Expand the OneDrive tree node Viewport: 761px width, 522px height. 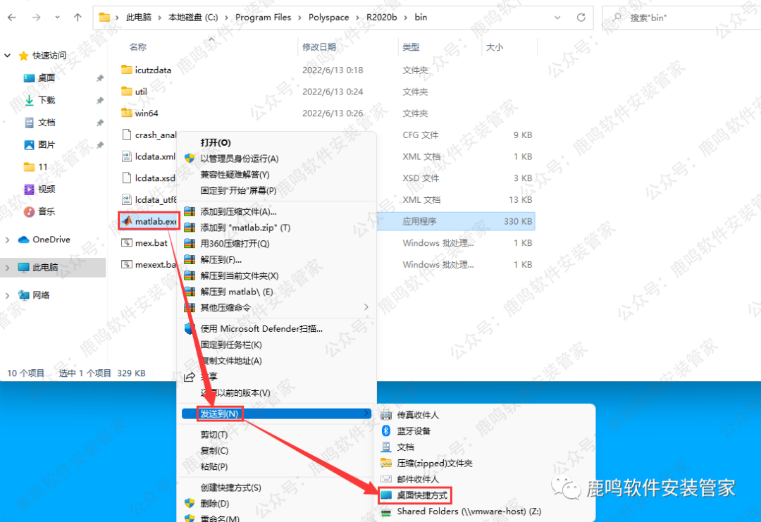tap(8, 240)
